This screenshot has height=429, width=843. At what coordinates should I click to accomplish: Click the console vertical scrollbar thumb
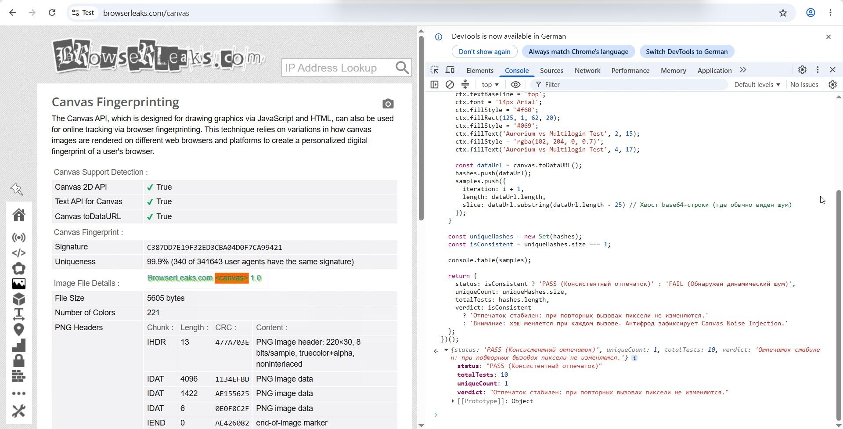839,306
